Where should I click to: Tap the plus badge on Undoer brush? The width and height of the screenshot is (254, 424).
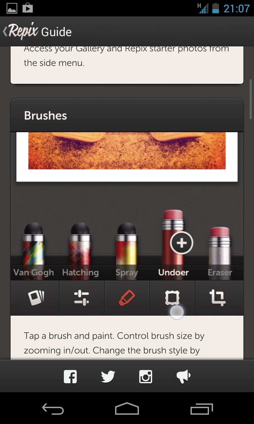181,243
